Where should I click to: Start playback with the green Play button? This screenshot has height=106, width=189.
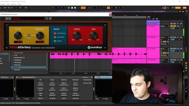coord(69,8)
